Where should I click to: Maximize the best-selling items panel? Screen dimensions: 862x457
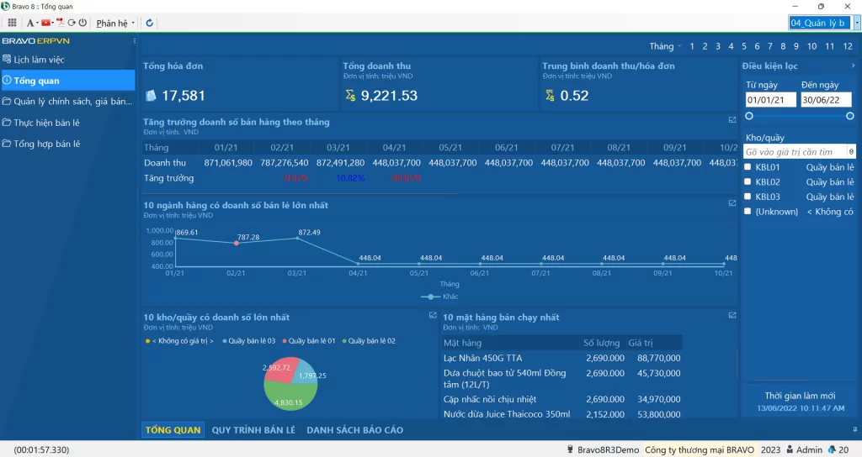point(732,315)
